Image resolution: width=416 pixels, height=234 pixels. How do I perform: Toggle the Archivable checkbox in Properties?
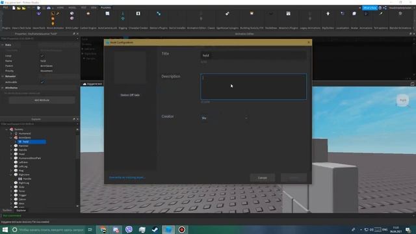[42, 82]
